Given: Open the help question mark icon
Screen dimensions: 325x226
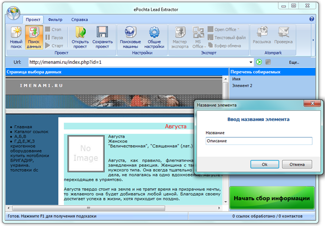Looking at the screenshot, I should (311, 19).
